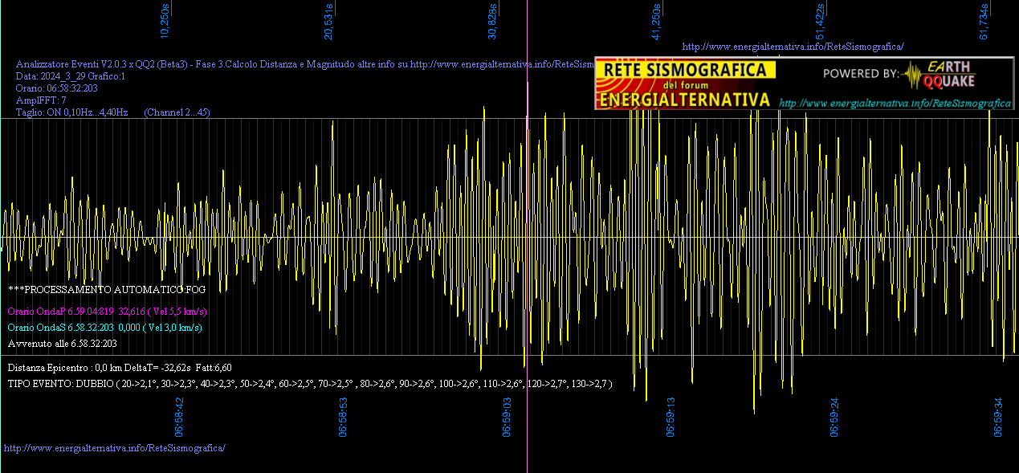Click the Distanza Epicentro : 0,0 km line
Image resolution: width=1019 pixels, height=473 pixels.
pyautogui.click(x=120, y=367)
